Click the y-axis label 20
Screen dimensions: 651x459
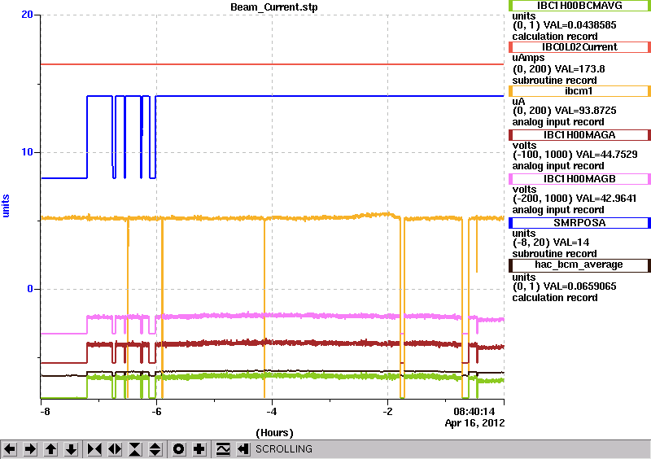(x=27, y=15)
